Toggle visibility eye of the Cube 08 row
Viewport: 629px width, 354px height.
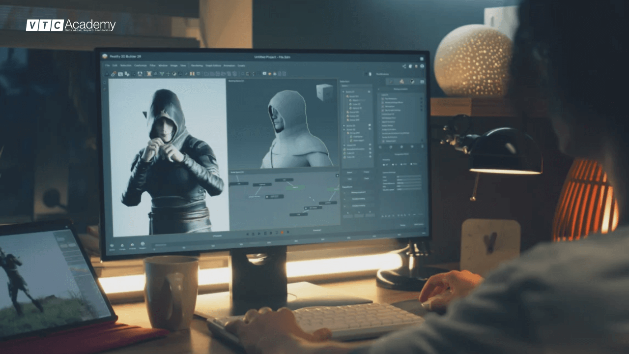coord(370,157)
